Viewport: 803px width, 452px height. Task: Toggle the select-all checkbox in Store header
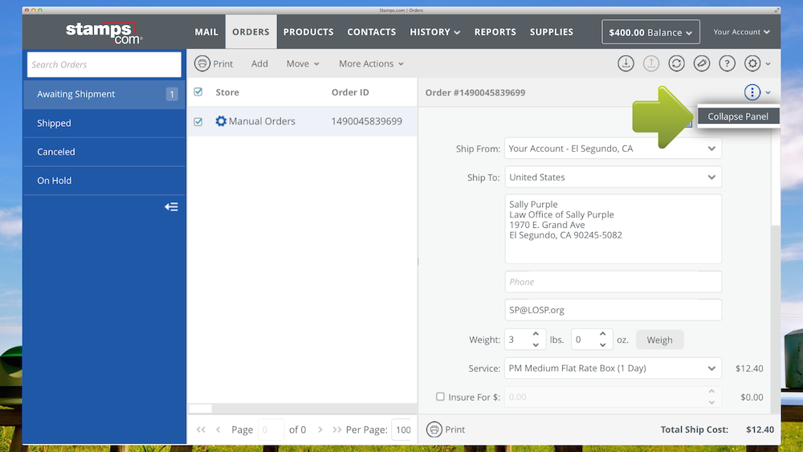pos(198,92)
